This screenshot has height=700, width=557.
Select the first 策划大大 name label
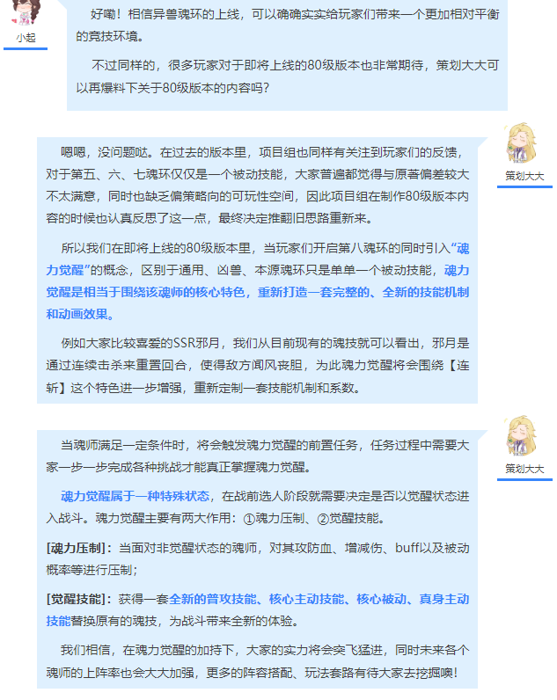524,177
